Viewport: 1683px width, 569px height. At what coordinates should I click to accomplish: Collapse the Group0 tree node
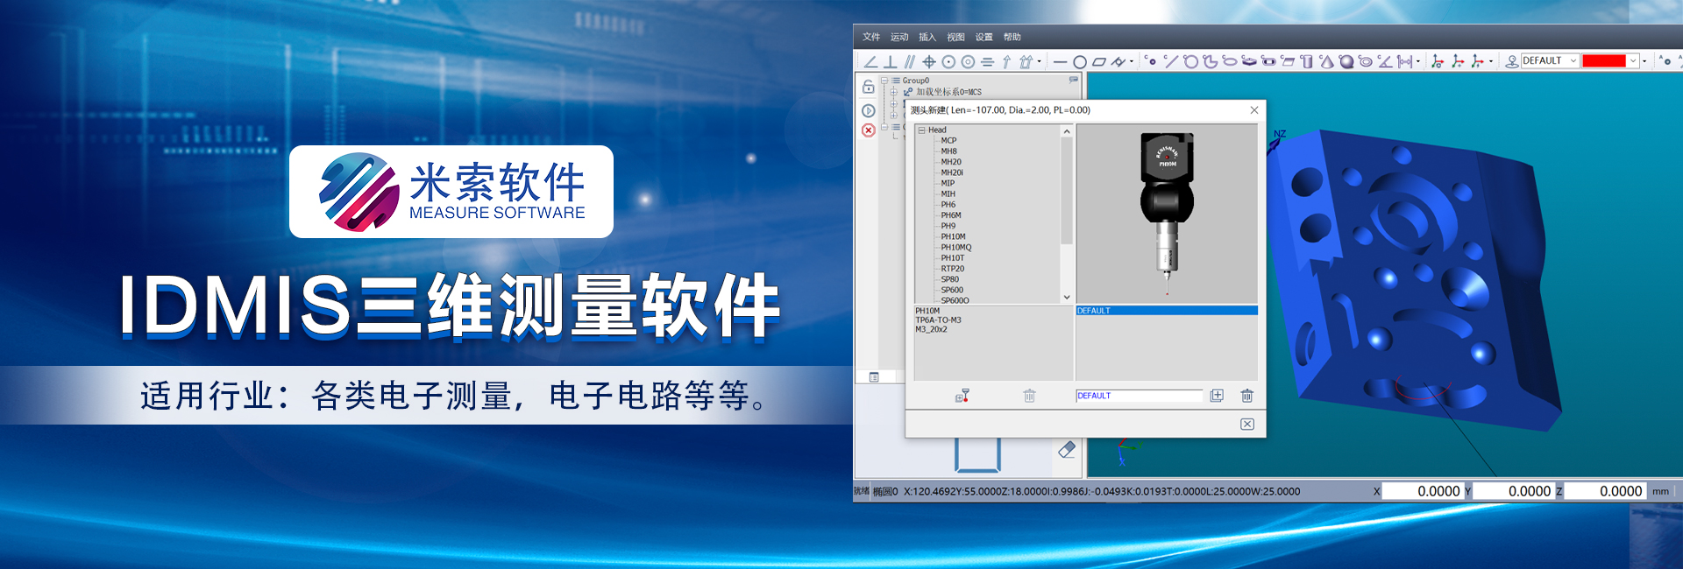[884, 81]
